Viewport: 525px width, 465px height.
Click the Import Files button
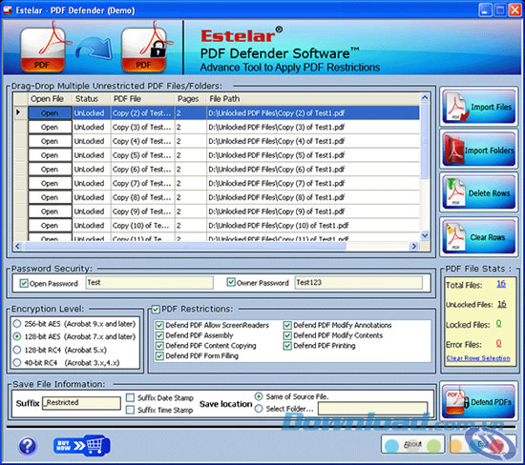[478, 107]
